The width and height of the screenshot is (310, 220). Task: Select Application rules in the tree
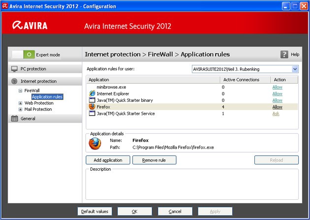(x=47, y=96)
